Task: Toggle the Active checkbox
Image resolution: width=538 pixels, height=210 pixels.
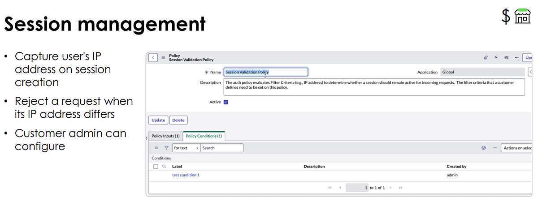Action: [226, 102]
